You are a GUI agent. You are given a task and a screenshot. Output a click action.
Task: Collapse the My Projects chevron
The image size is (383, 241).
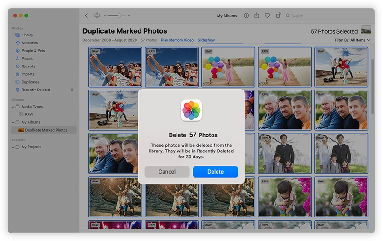[x=13, y=147]
